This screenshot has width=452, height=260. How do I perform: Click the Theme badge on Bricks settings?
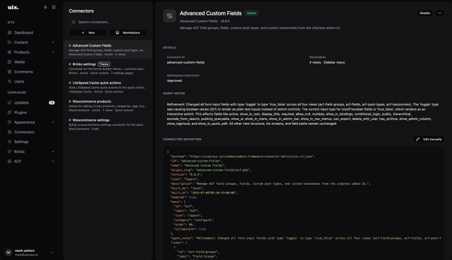click(104, 64)
